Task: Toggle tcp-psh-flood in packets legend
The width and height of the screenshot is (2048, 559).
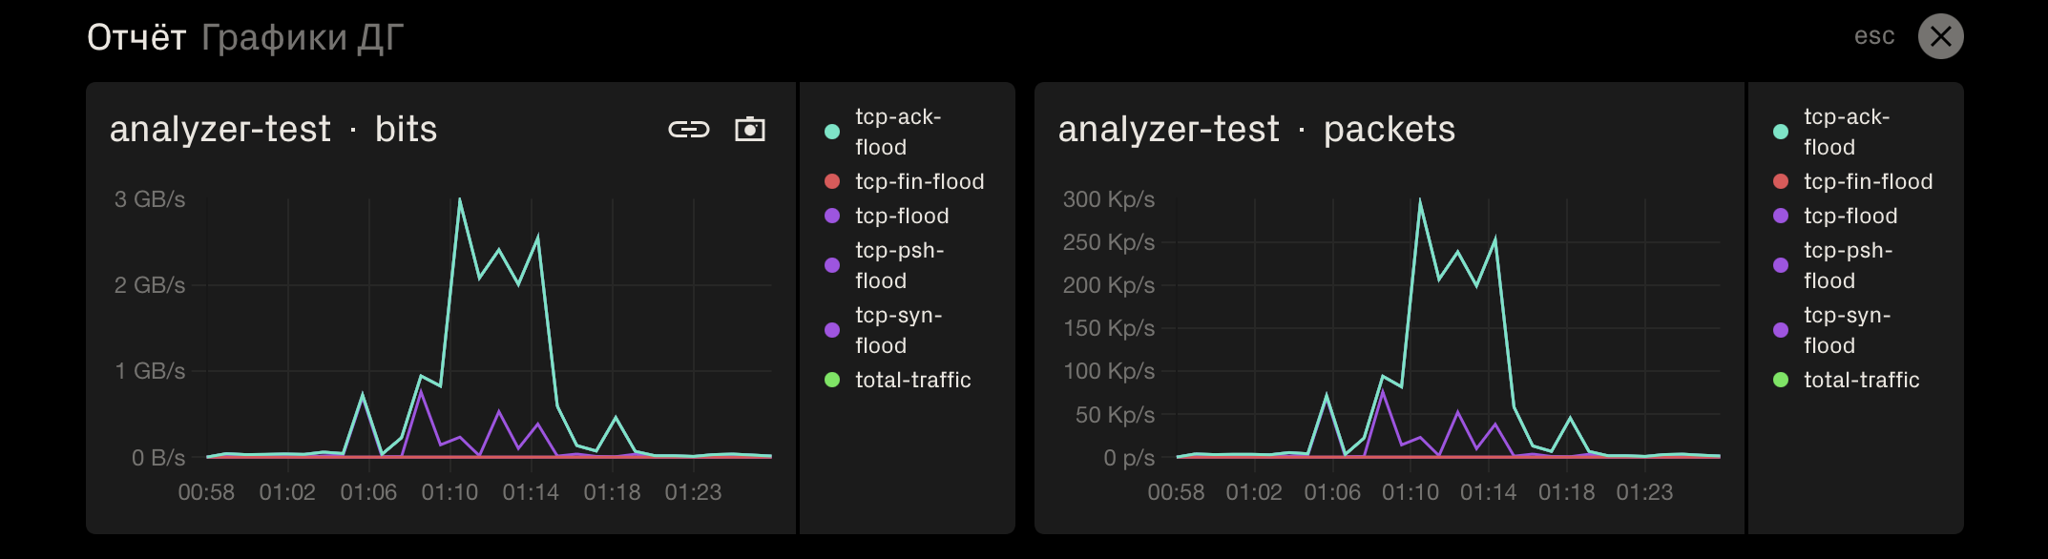Action: tap(1847, 265)
